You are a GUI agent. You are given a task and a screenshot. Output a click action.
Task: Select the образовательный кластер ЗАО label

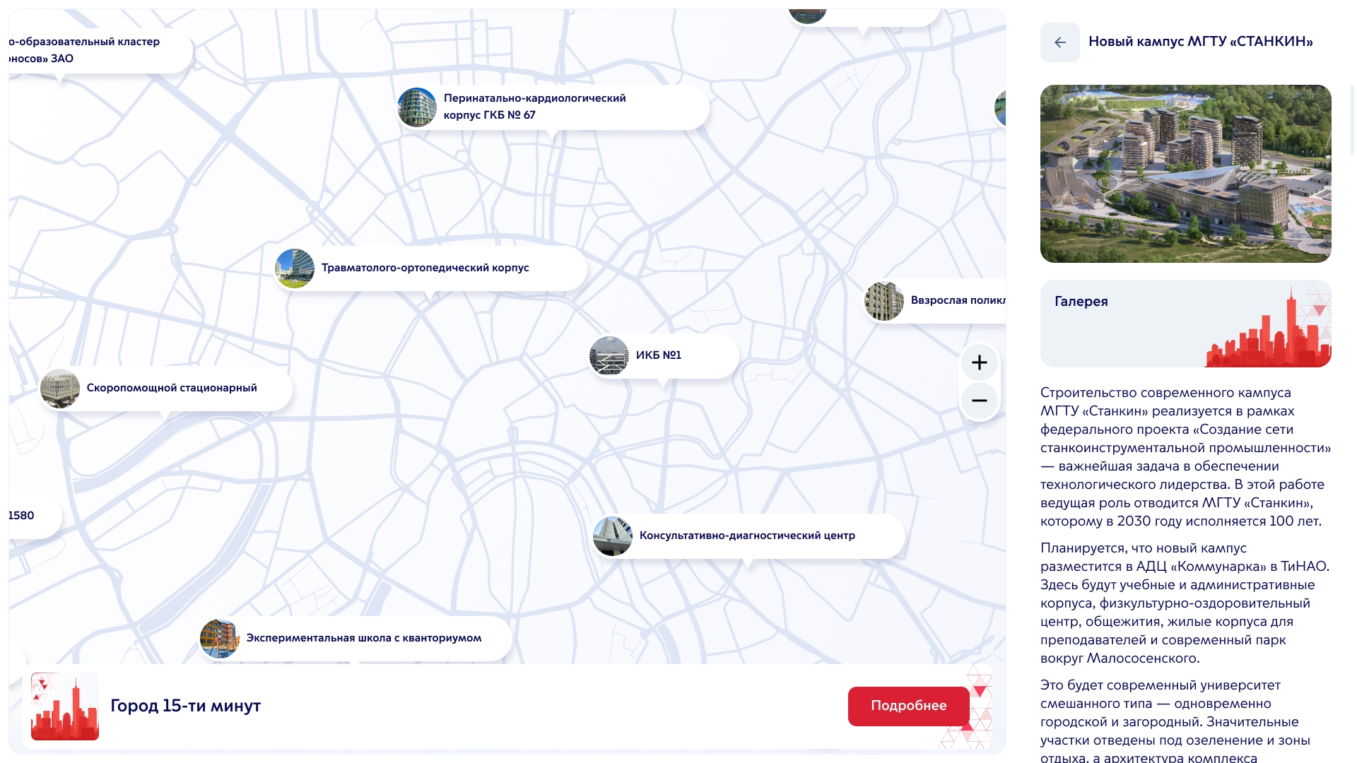tap(84, 50)
